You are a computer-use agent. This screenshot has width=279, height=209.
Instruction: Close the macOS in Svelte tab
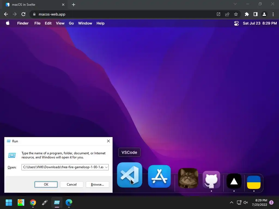click(x=63, y=5)
